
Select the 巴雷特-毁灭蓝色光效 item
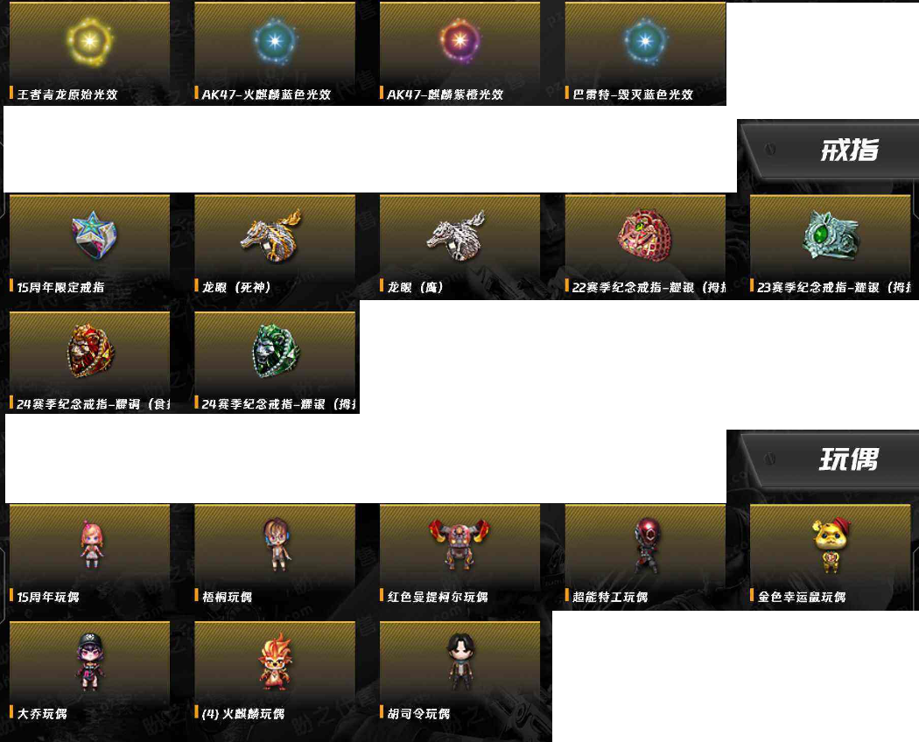click(645, 53)
